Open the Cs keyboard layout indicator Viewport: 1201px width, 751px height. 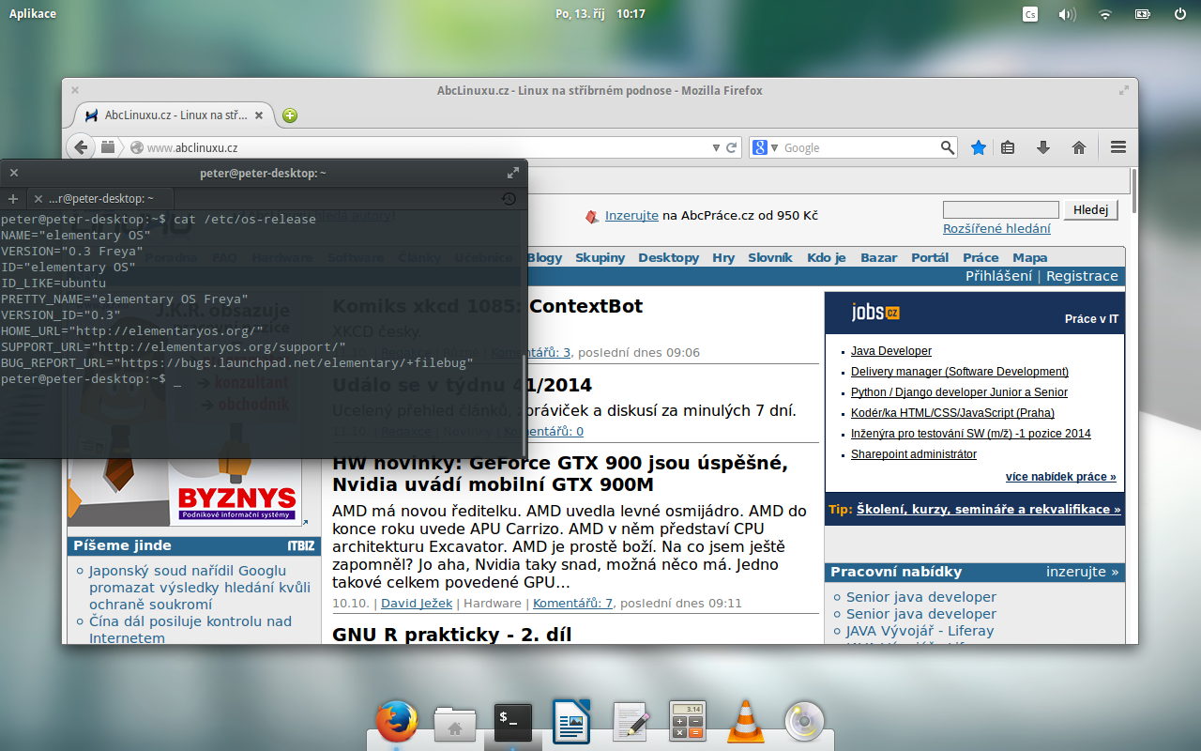1030,14
